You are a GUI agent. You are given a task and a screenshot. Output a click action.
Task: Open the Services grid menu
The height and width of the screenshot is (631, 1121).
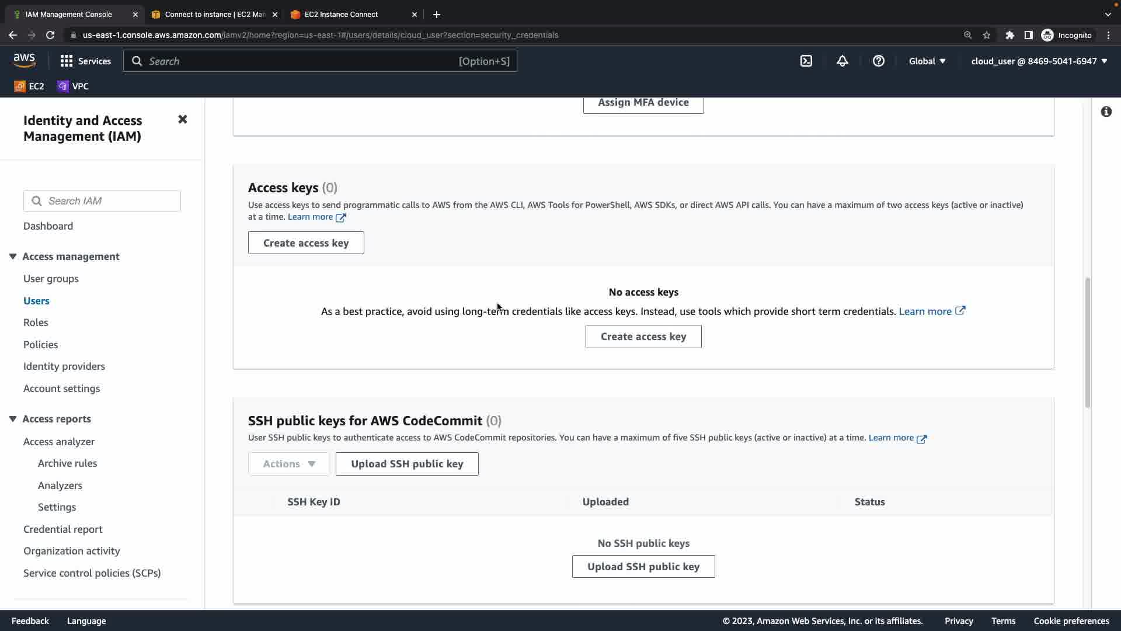pos(85,61)
